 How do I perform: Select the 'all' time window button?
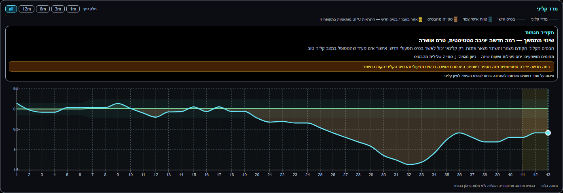11,9
